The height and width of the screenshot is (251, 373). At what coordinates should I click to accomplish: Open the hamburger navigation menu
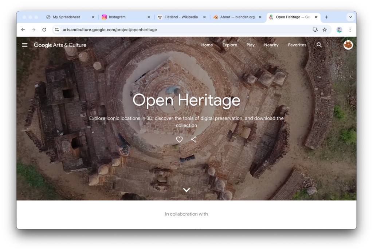pos(25,45)
